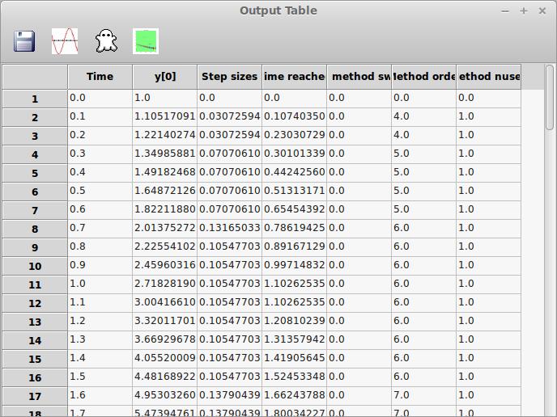
Task: Close the Output Table window
Action: click(541, 11)
